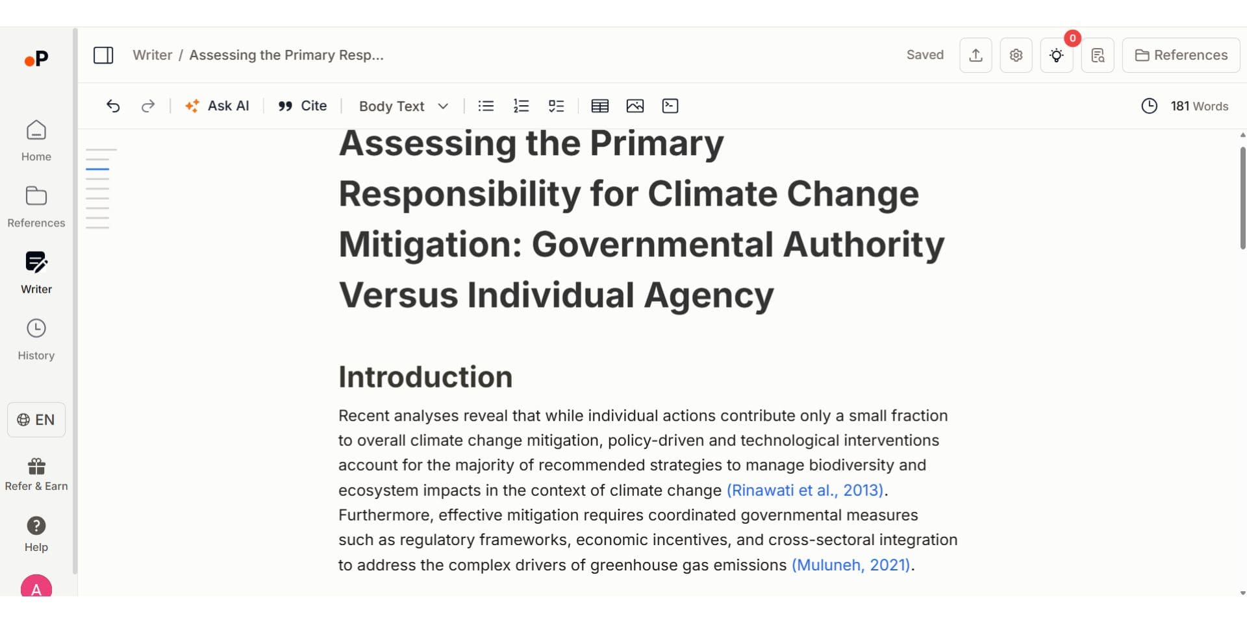Click the document scrollbar thumb
1247x623 pixels.
pos(1242,198)
